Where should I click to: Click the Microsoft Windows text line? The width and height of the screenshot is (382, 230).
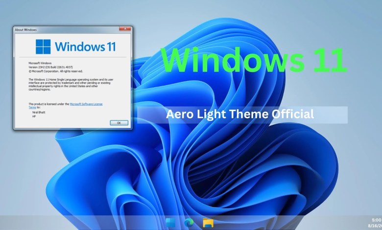pyautogui.click(x=40, y=63)
